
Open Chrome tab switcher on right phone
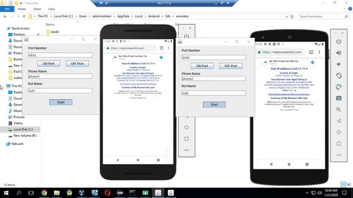[311, 52]
